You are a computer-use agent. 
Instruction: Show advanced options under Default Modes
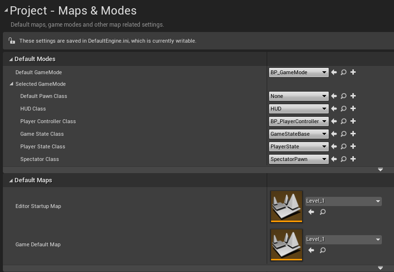(x=380, y=170)
